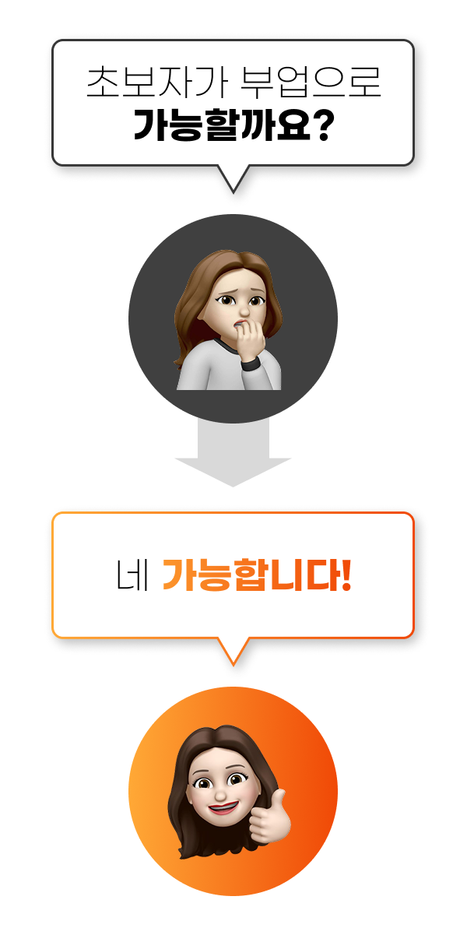Click the orange speech bubble tail pointer

tap(232, 650)
